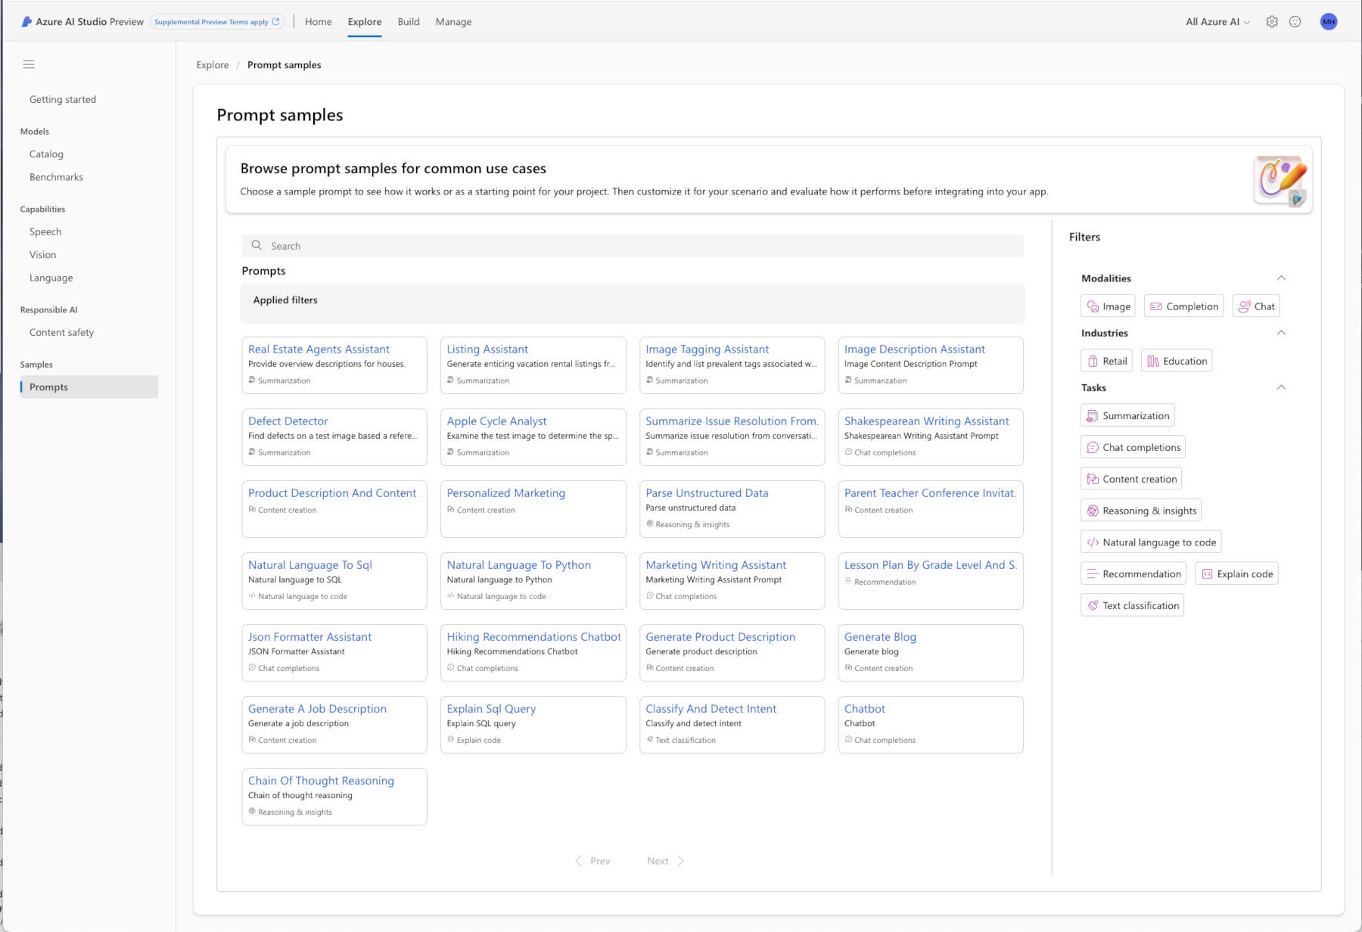Collapse sidebar with hamburger menu icon

29,64
